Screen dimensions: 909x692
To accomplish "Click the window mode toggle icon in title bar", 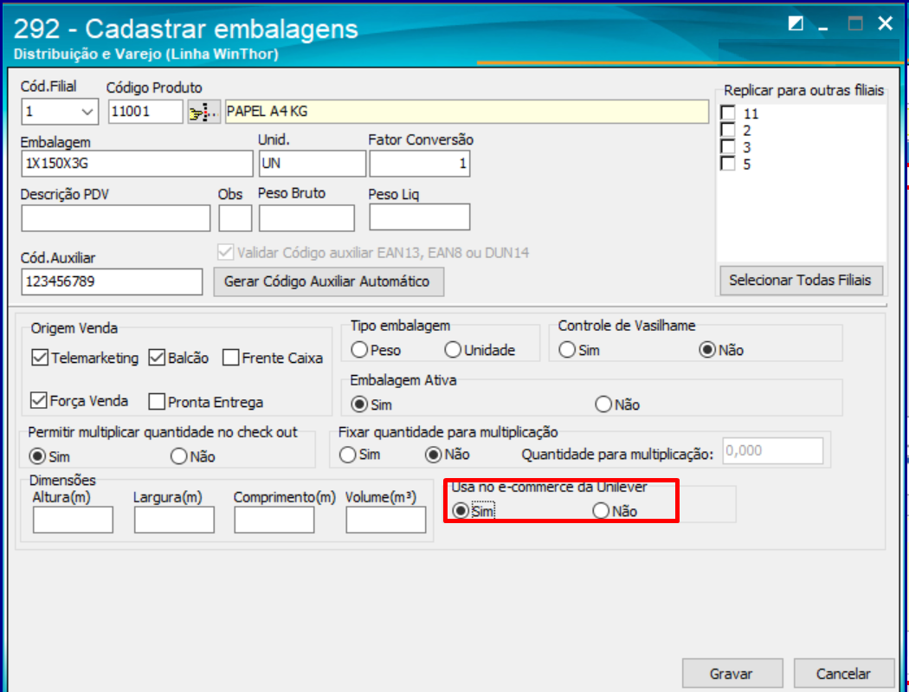I will click(796, 23).
